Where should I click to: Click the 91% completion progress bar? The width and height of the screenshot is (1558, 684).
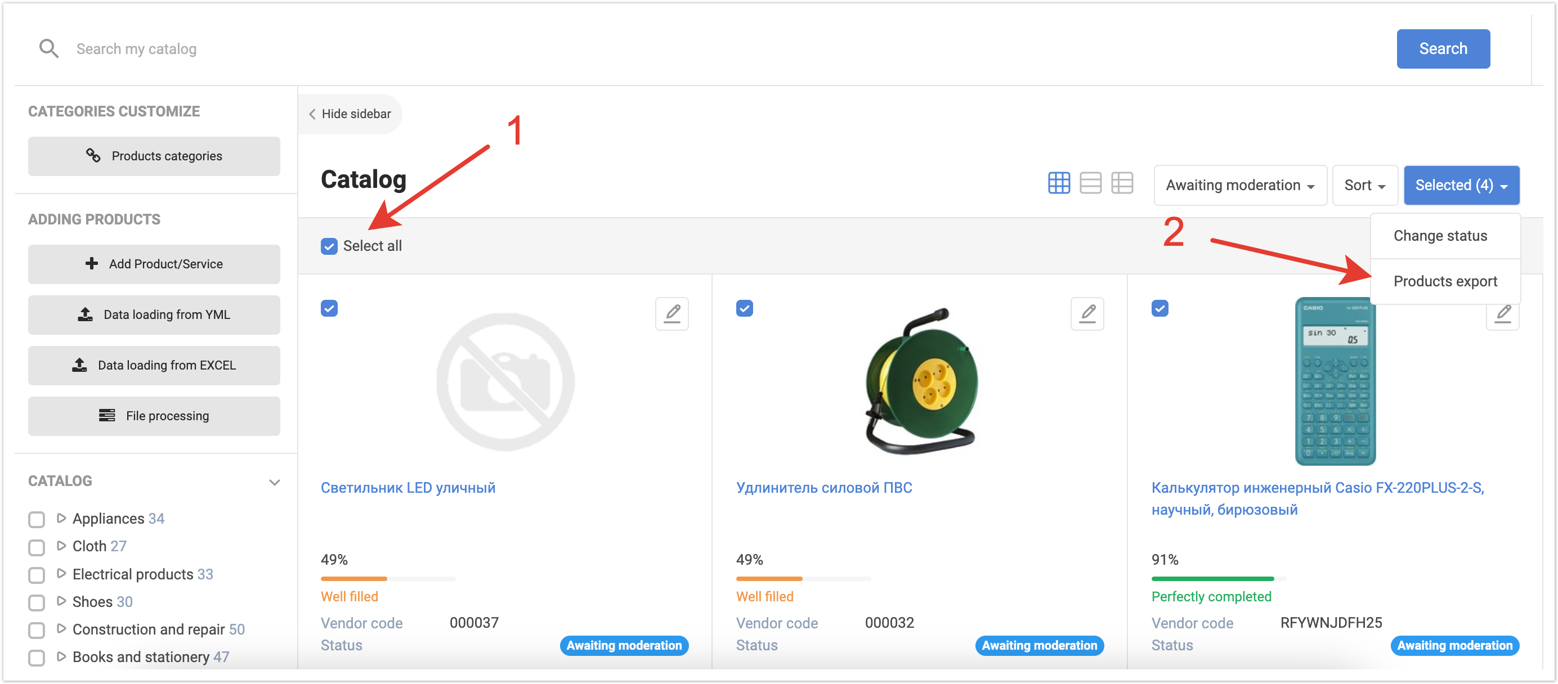[x=1217, y=579]
